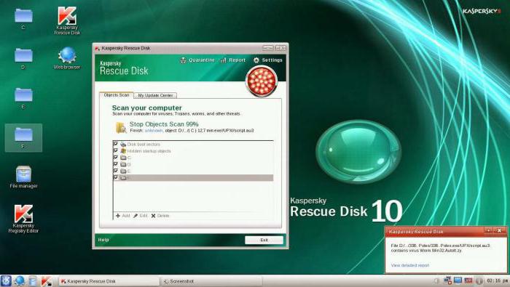Click the browser globe icon in taskbar

19,281
